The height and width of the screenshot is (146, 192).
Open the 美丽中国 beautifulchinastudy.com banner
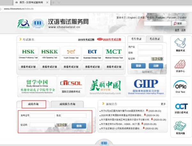click(105, 86)
